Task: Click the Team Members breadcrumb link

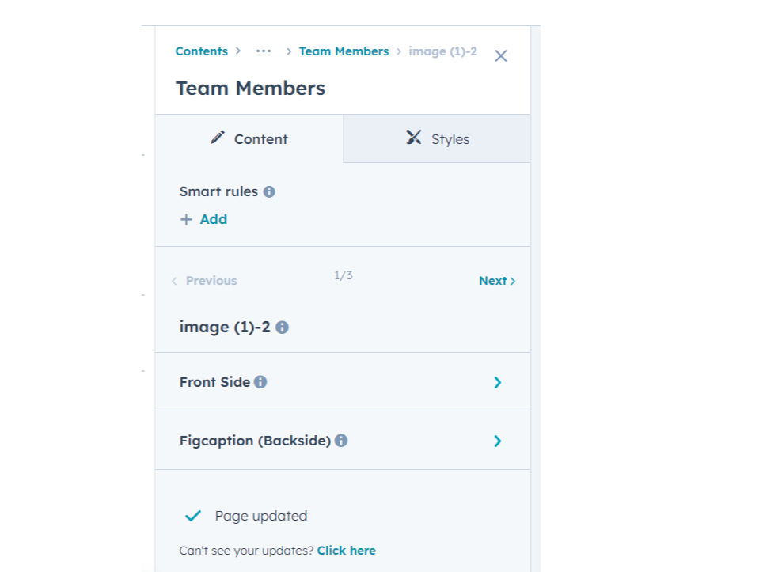Action: tap(344, 51)
